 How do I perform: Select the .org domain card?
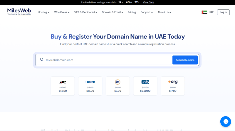173,86
